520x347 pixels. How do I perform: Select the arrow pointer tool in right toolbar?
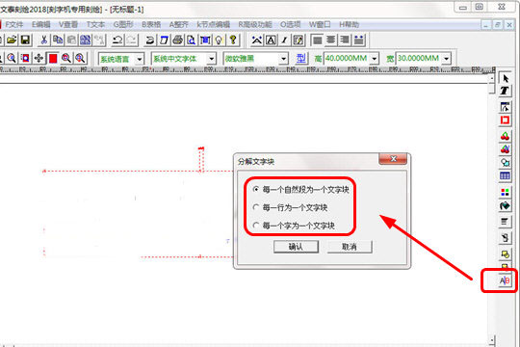pyautogui.click(x=505, y=79)
